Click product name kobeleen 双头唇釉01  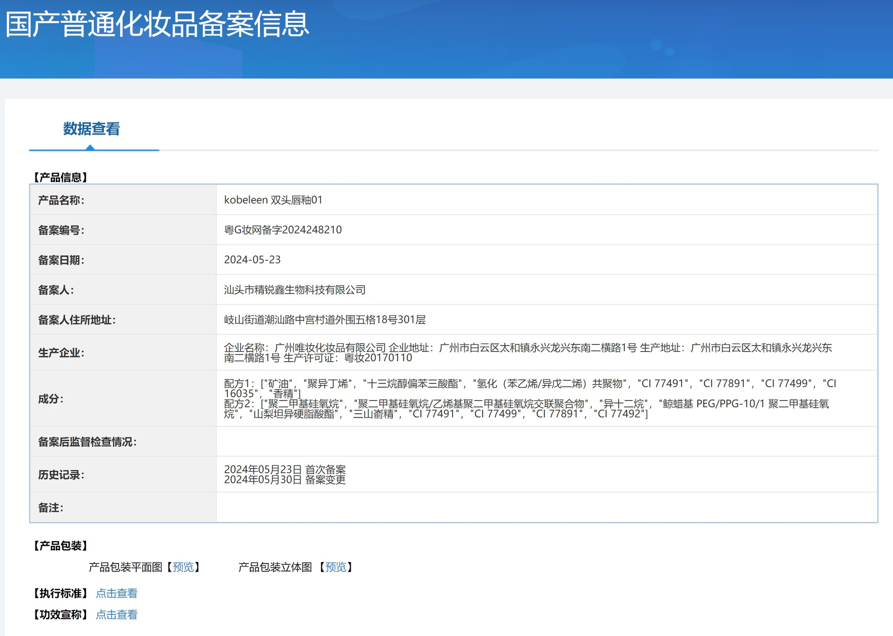click(x=273, y=200)
